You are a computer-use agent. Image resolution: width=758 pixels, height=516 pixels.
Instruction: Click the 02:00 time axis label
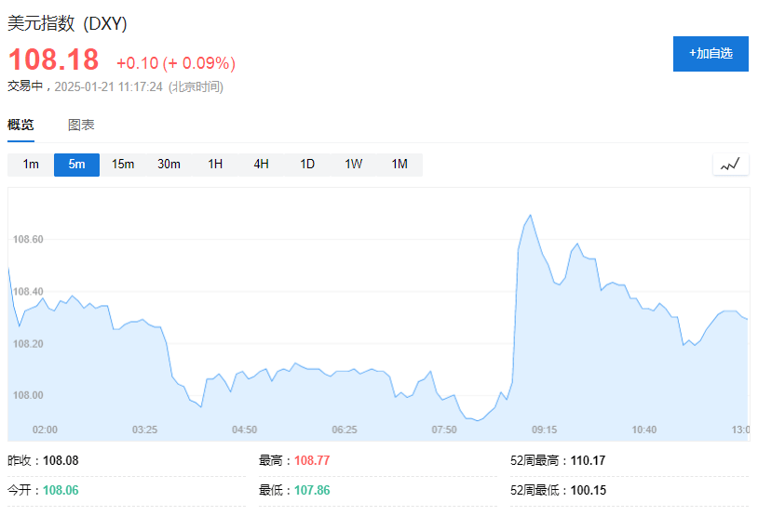click(45, 430)
